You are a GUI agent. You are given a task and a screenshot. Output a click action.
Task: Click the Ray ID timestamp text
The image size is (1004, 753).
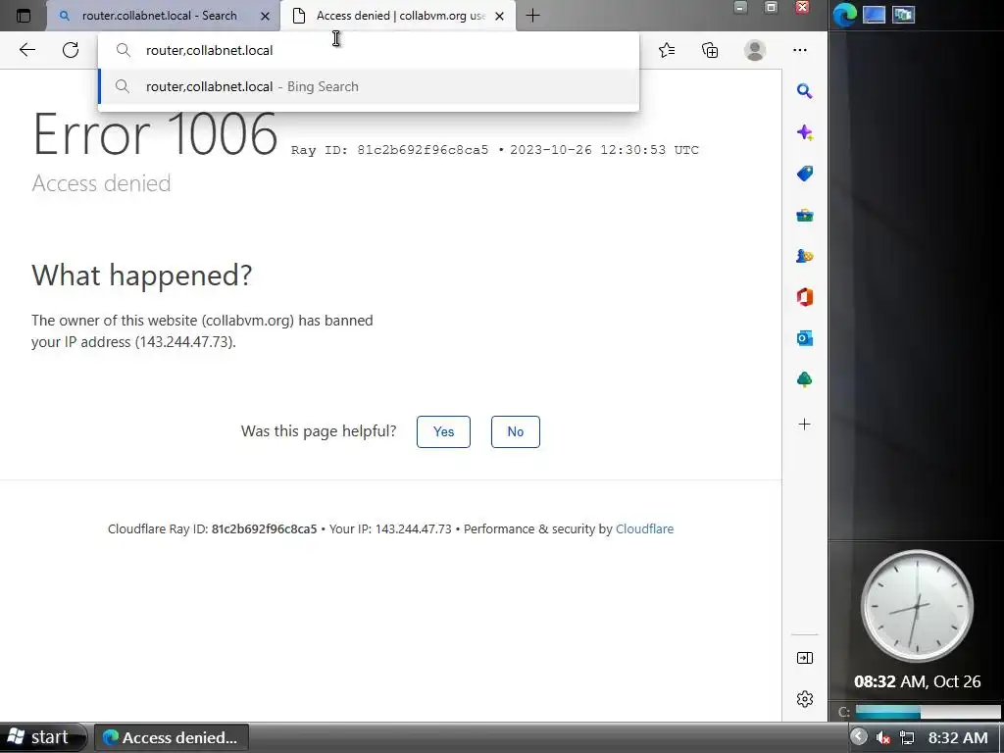tap(494, 150)
